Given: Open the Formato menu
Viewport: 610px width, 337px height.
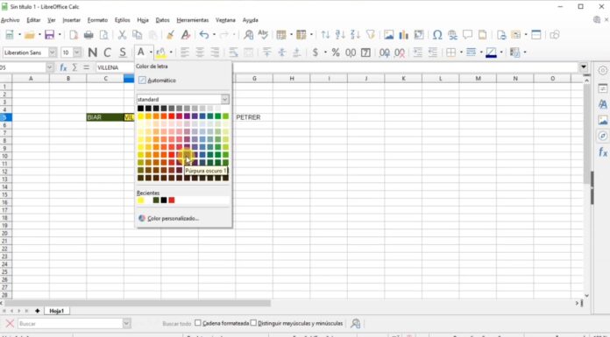Looking at the screenshot, I should (97, 20).
